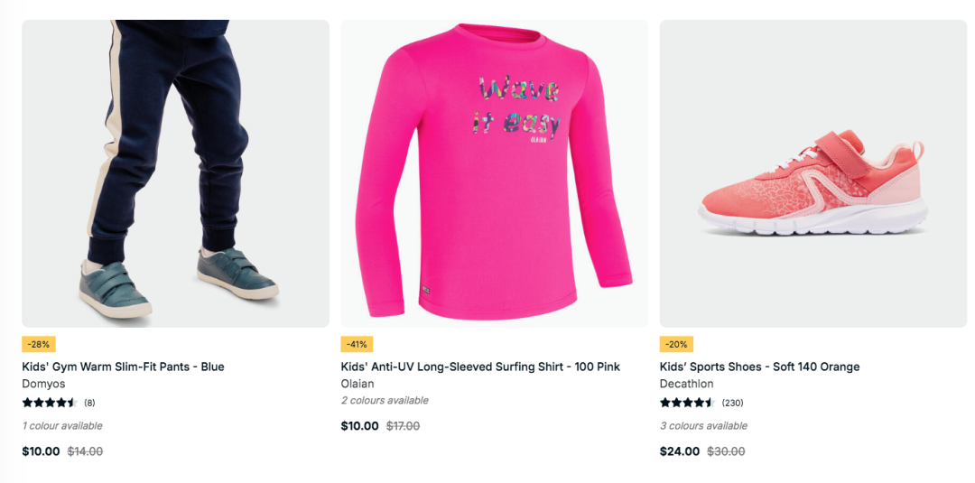Click the Domyos brand name
The width and height of the screenshot is (975, 483).
[x=43, y=384]
